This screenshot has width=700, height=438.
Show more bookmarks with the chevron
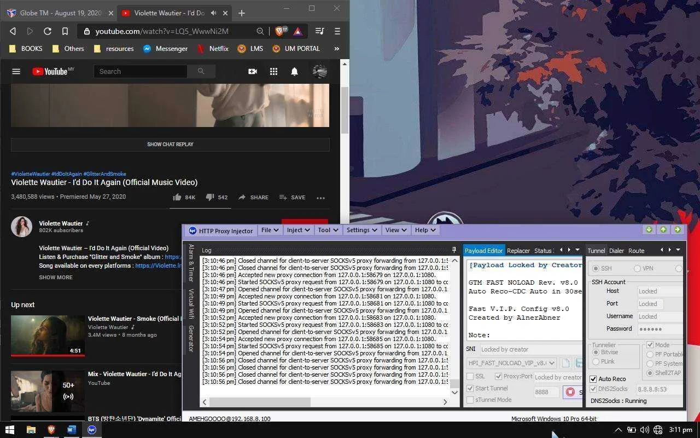point(336,49)
